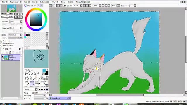The image size is (187, 105).
Task: Select the Base Brush preset
Action: point(38,83)
